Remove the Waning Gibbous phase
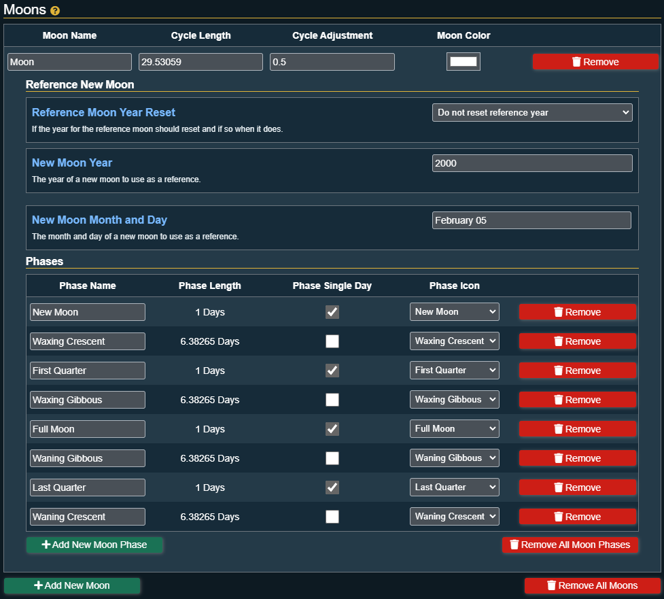 click(x=577, y=458)
